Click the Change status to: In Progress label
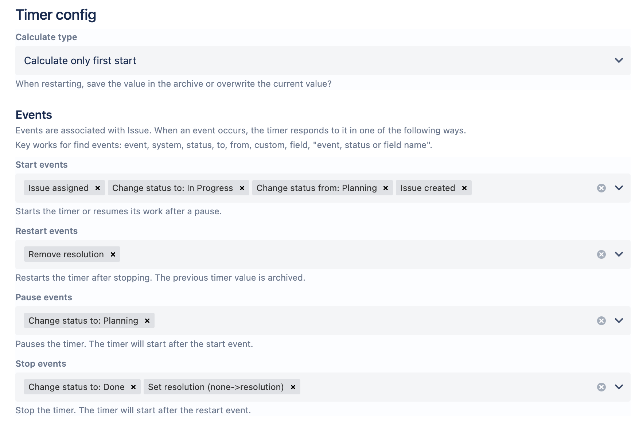Viewport: 643px width, 433px height. (x=172, y=188)
